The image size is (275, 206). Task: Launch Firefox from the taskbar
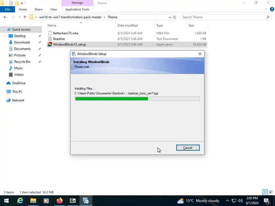59,201
